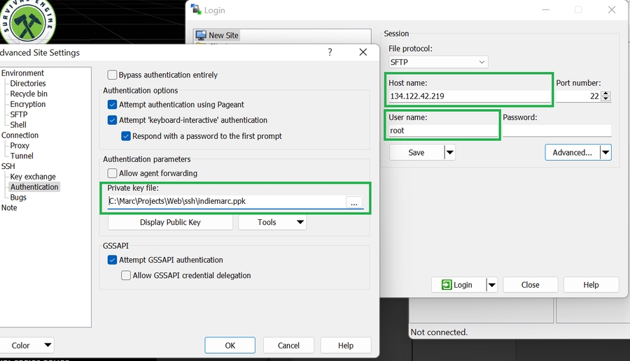Screen dimensions: 630x361
Task: Toggle Attempt GSSAPI authentication checkbox
Action: tap(112, 260)
